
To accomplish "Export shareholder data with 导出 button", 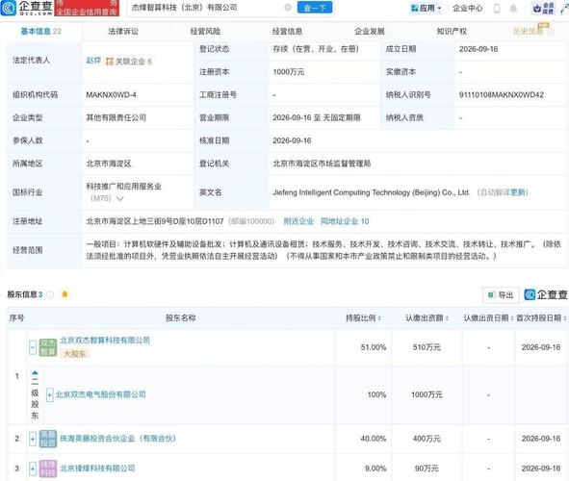I will [501, 295].
